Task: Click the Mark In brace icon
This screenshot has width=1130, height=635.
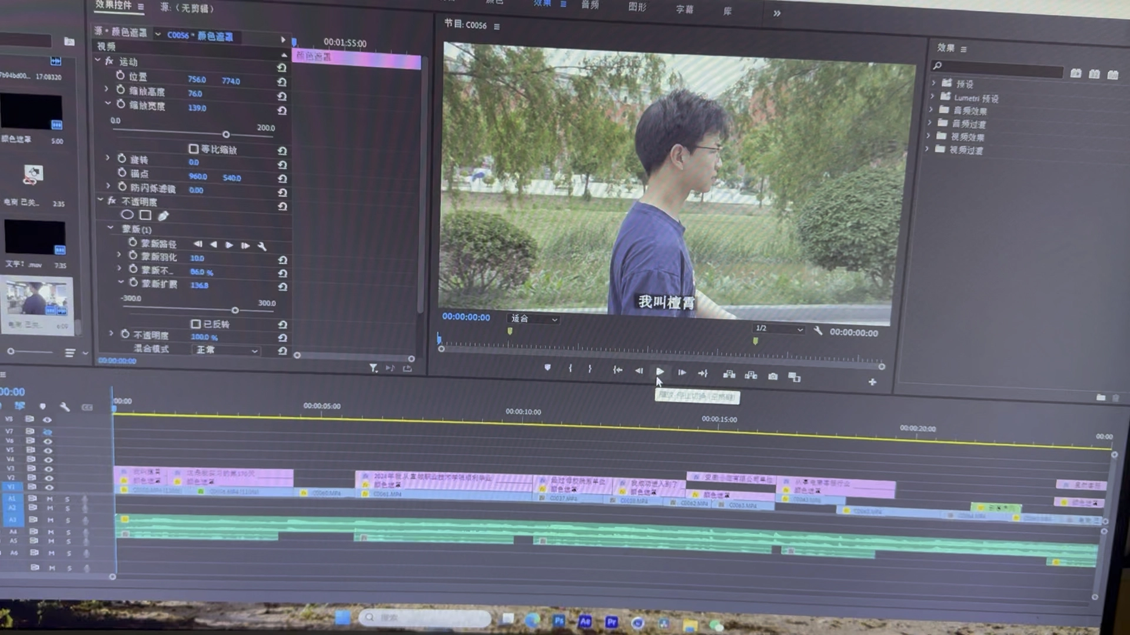Action: [x=570, y=368]
